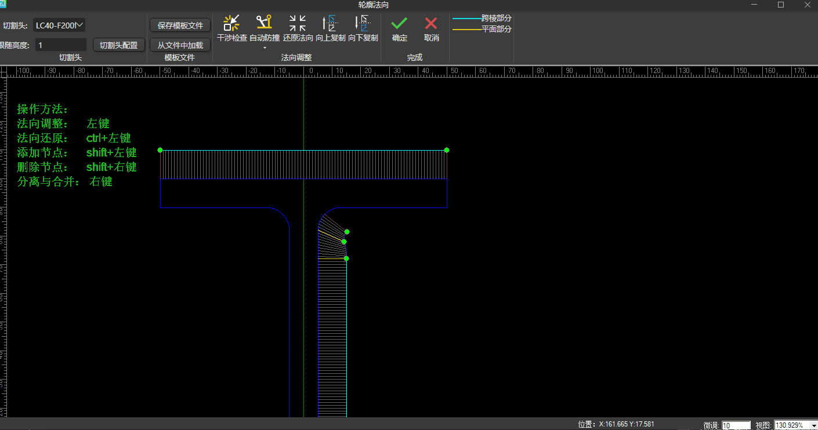This screenshot has height=430, width=818.
Task: Close the 轮廓法向 window
Action: tap(807, 5)
